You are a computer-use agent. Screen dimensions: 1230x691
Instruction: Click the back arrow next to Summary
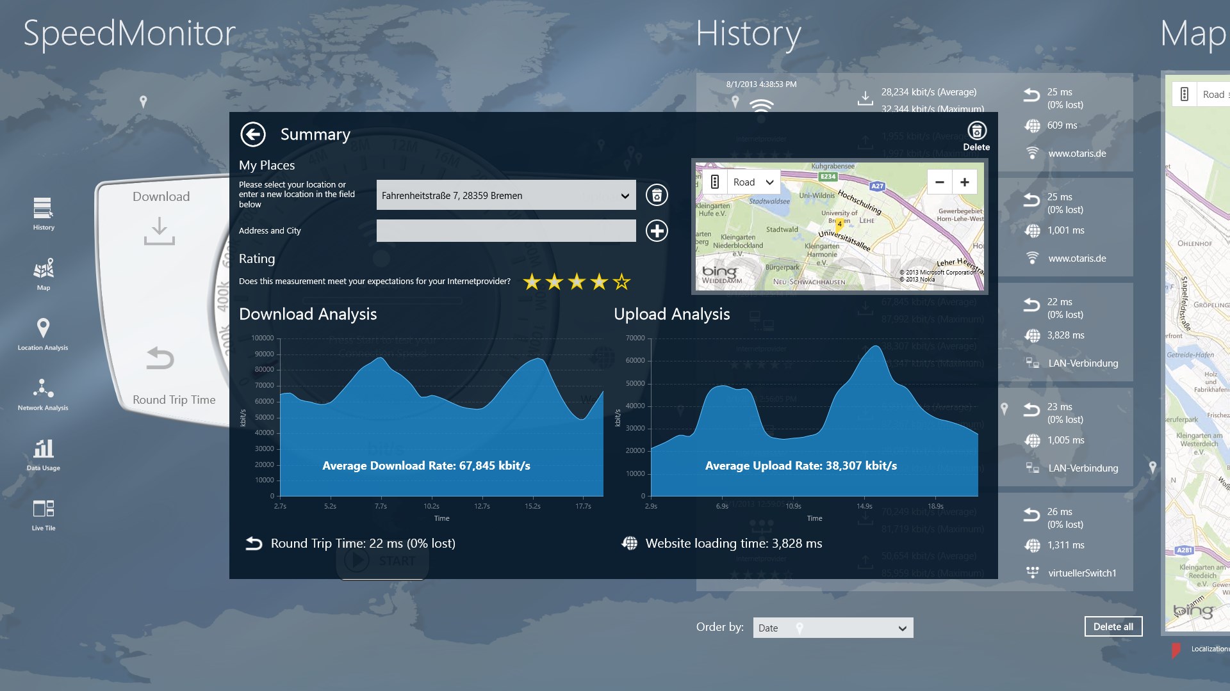[x=253, y=134]
